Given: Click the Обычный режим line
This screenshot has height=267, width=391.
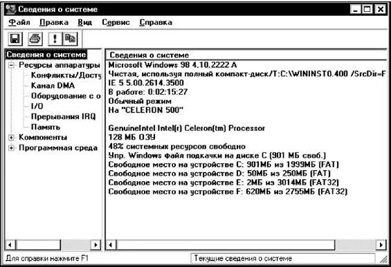Looking at the screenshot, I should pyautogui.click(x=140, y=101).
